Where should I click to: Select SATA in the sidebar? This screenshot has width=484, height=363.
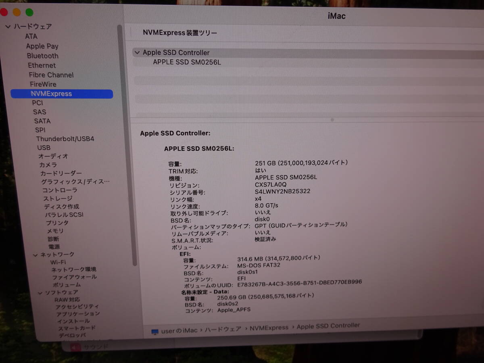coord(42,121)
